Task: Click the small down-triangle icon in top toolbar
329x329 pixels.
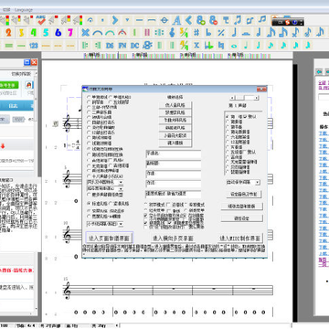Action: click(127, 20)
